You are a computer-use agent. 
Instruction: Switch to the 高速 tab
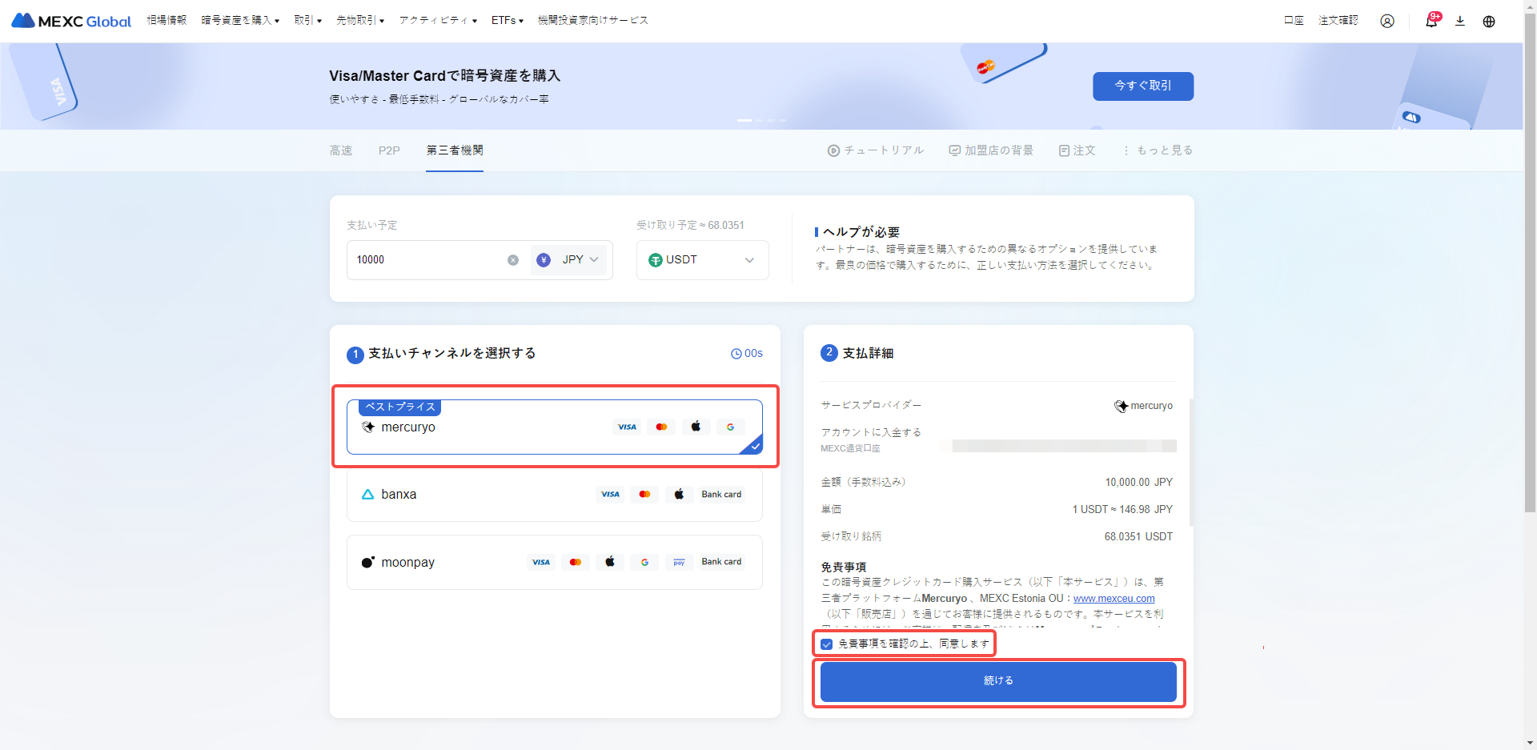coord(341,150)
